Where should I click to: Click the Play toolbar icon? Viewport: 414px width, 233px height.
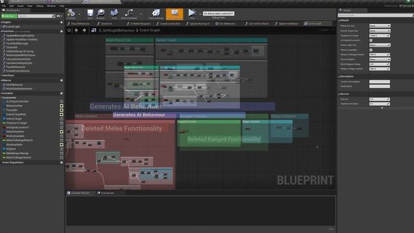[192, 13]
